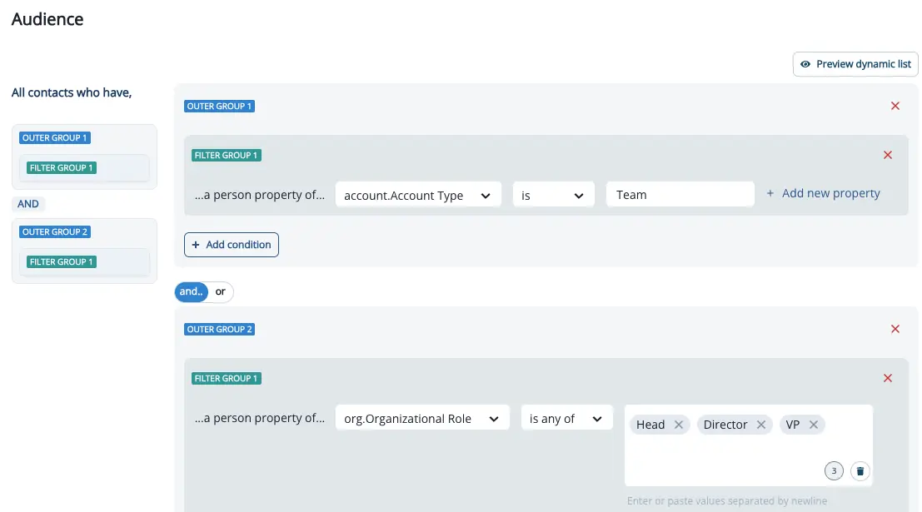Select the and connector between groups
Image resolution: width=922 pixels, height=512 pixels.
point(190,291)
